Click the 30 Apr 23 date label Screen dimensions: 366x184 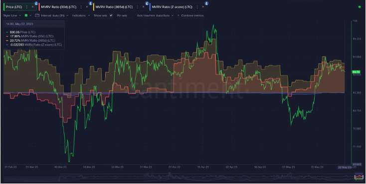[260, 167]
